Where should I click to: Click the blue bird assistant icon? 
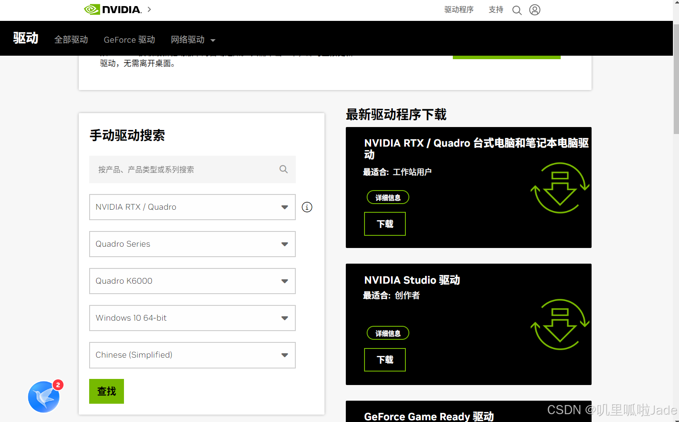tap(44, 397)
